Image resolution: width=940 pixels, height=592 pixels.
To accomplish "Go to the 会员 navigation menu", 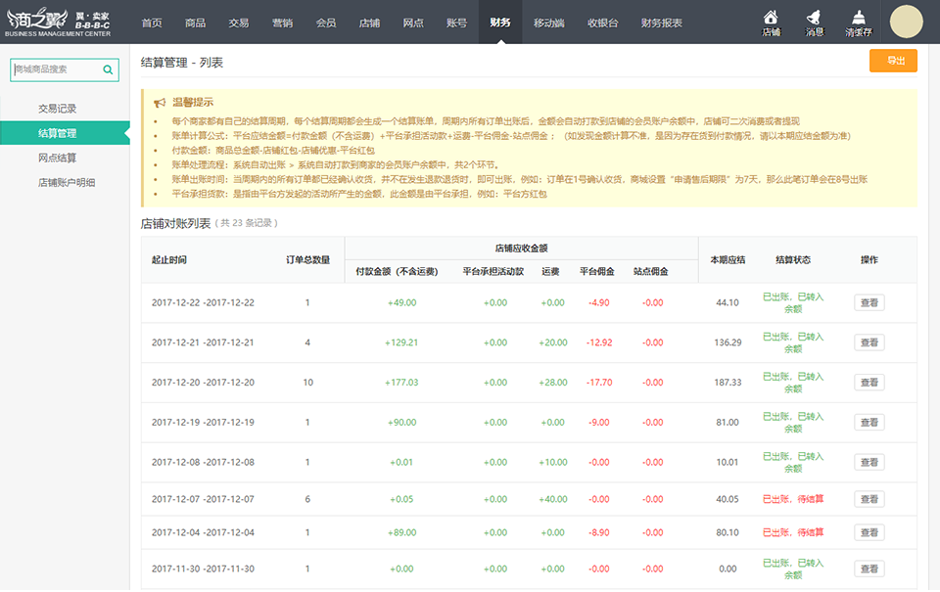I will [x=326, y=23].
